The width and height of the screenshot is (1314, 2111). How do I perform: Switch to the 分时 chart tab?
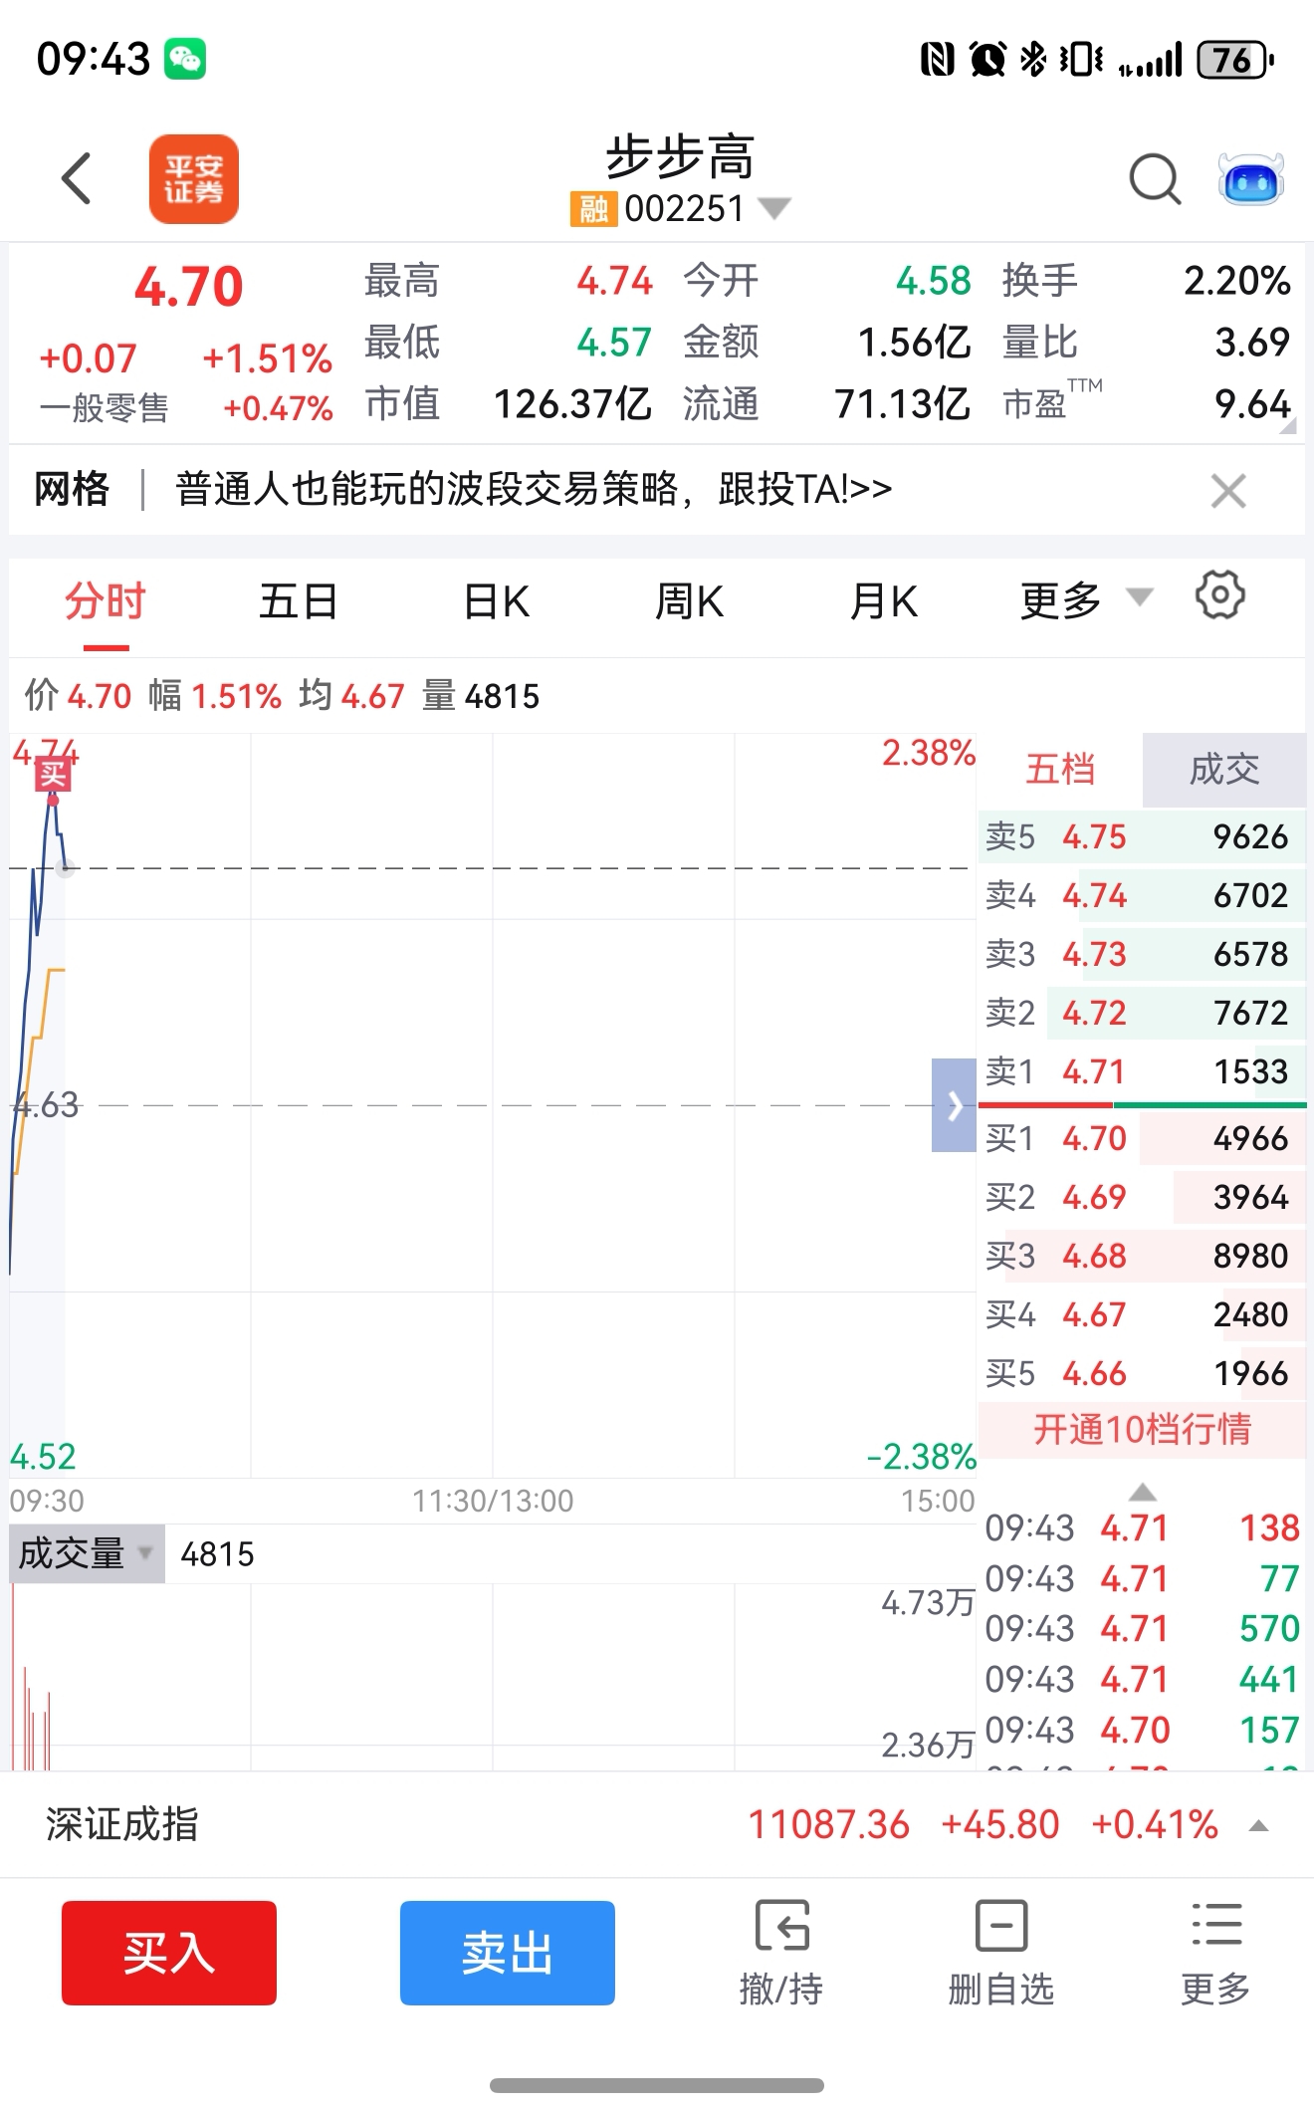point(106,601)
